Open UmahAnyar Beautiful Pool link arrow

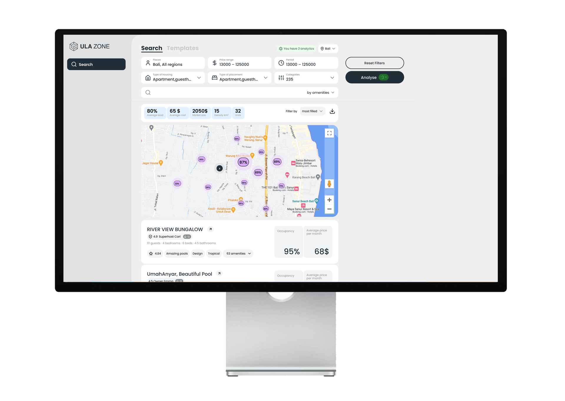click(x=219, y=274)
